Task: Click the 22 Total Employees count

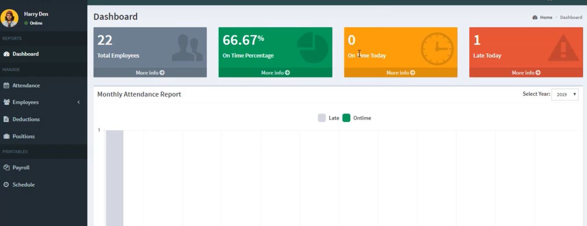Action: [105, 40]
